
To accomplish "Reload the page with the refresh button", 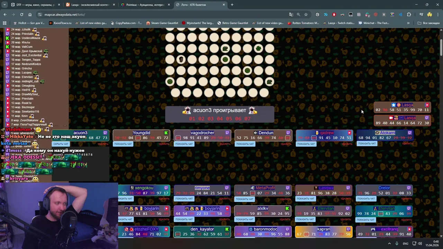I will point(21,15).
